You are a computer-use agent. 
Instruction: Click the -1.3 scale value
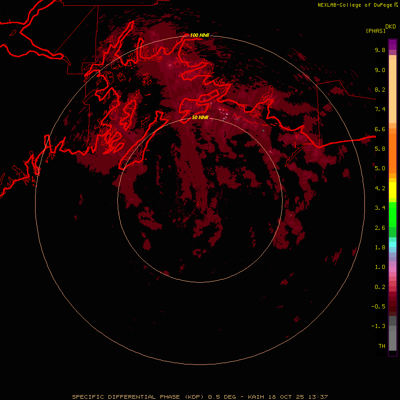[x=378, y=326]
